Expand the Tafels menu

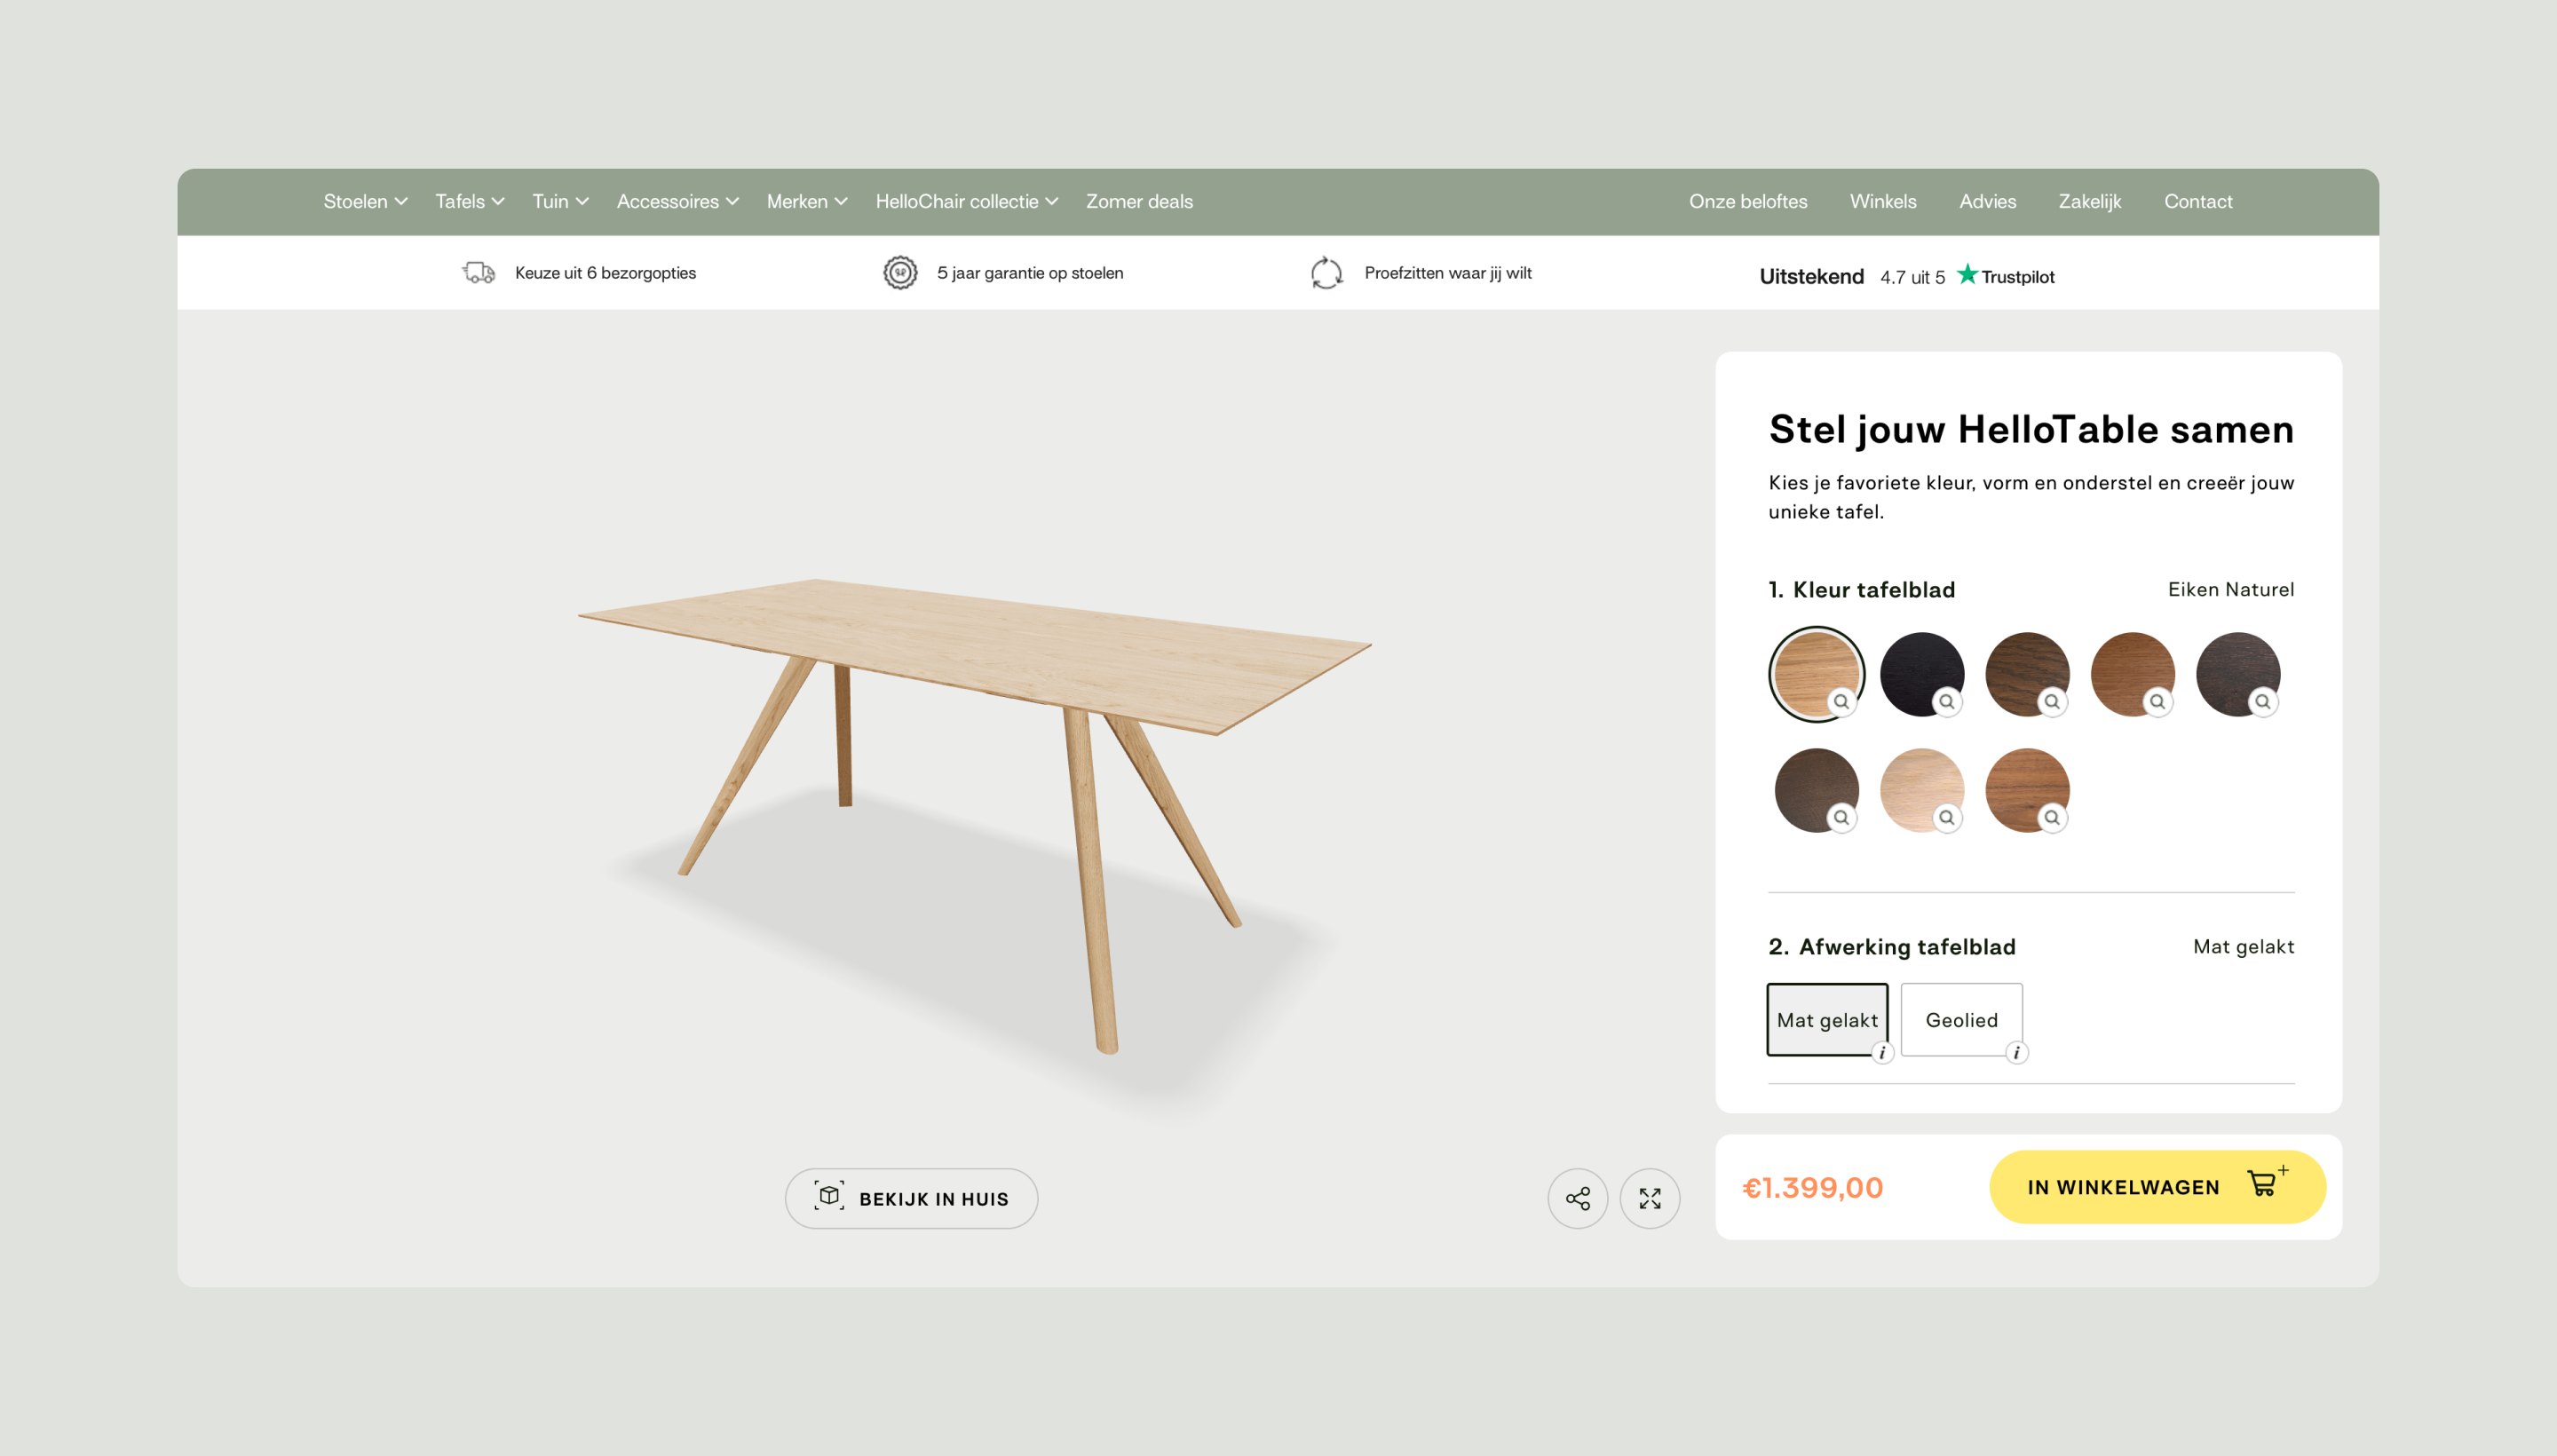(x=469, y=201)
